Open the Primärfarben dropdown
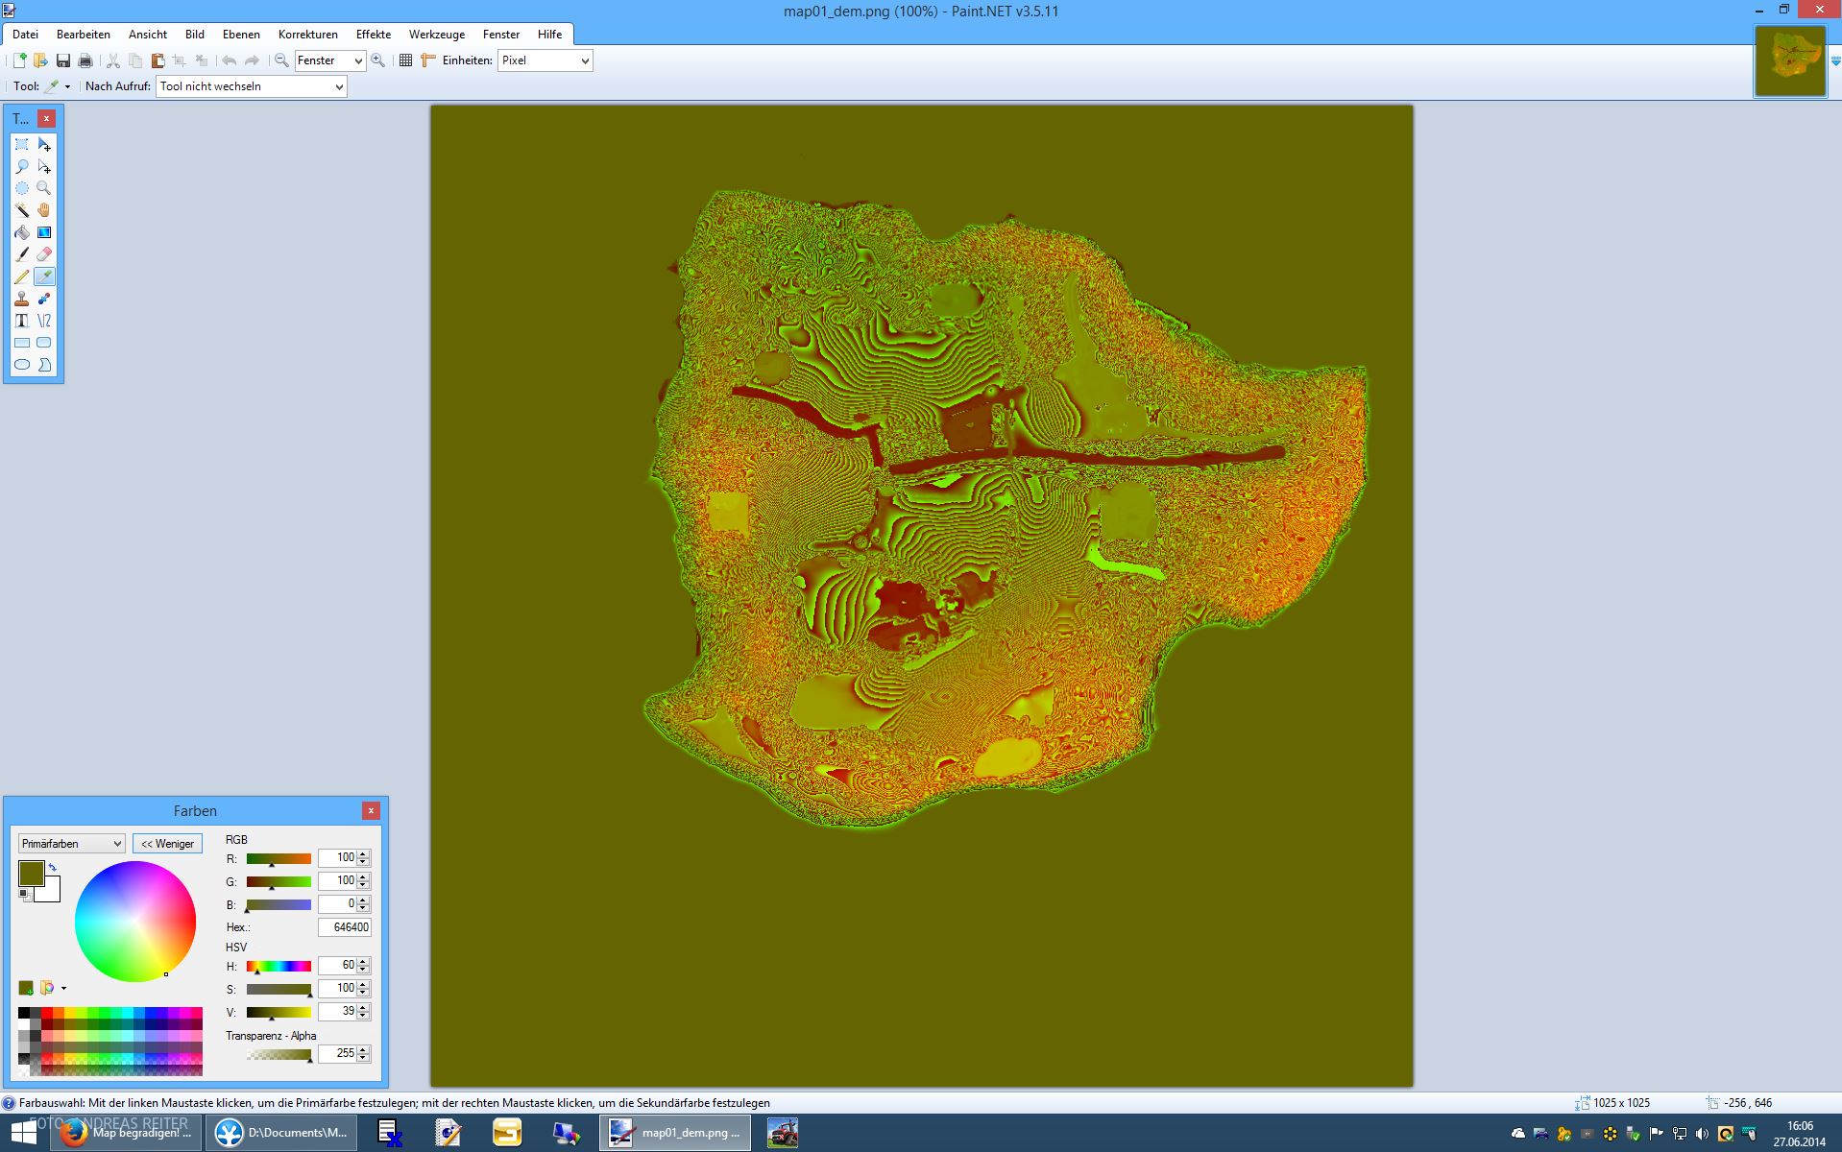Viewport: 1842px width, 1152px height. click(x=72, y=844)
